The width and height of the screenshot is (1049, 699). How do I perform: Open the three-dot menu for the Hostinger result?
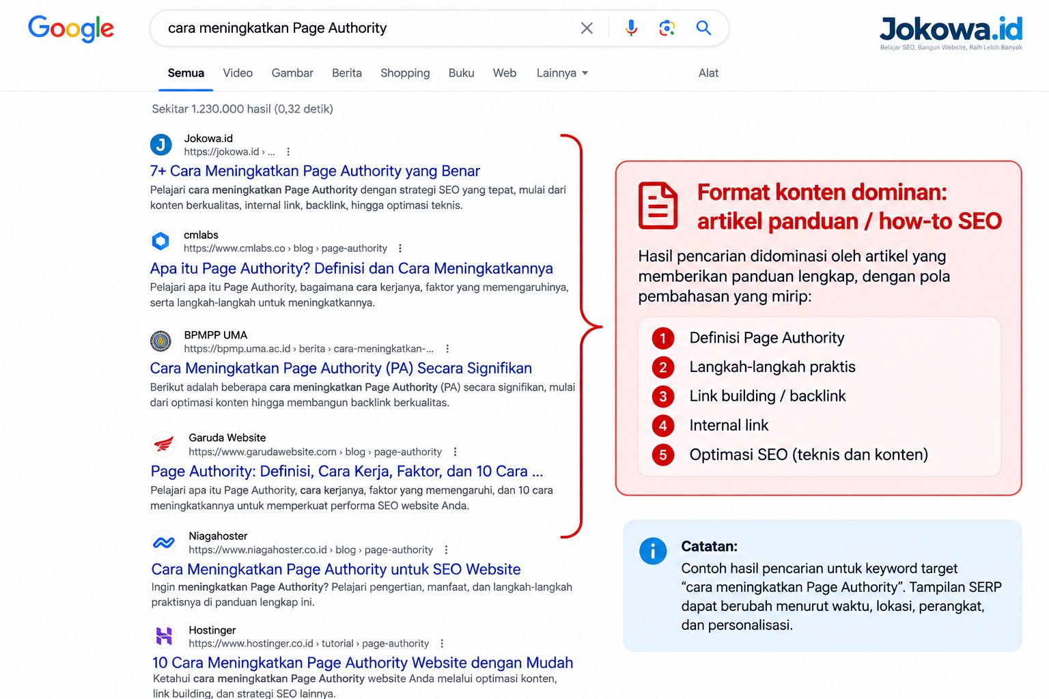[442, 644]
